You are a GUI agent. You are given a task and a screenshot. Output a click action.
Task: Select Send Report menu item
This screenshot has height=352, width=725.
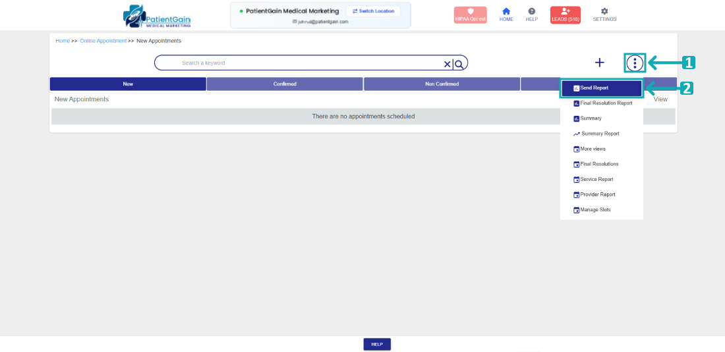(x=602, y=88)
